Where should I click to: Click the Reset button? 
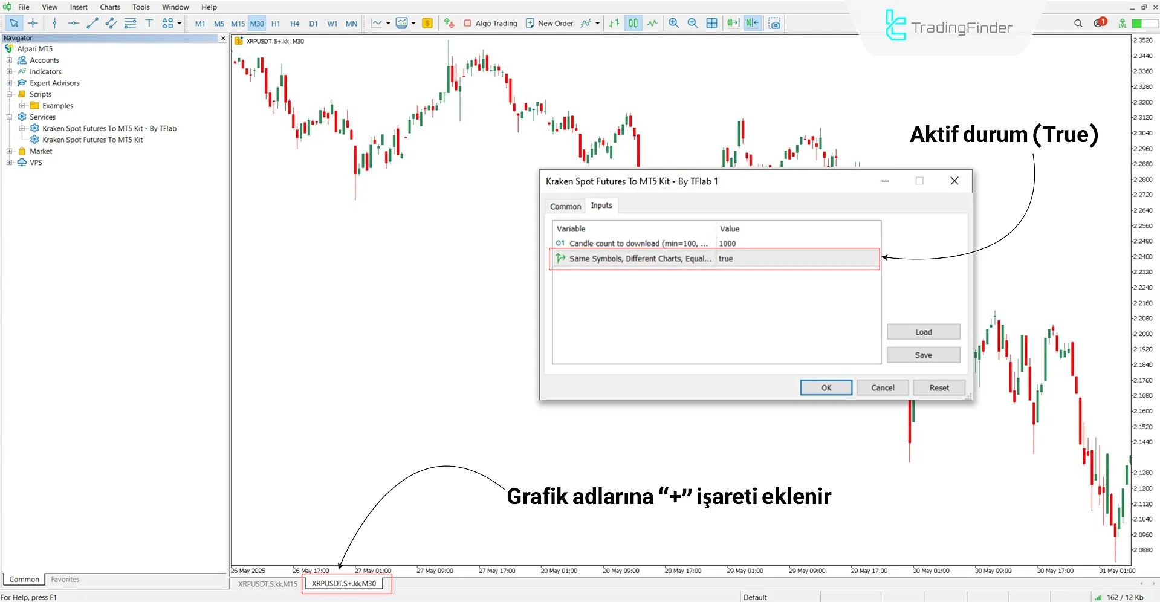[938, 387]
